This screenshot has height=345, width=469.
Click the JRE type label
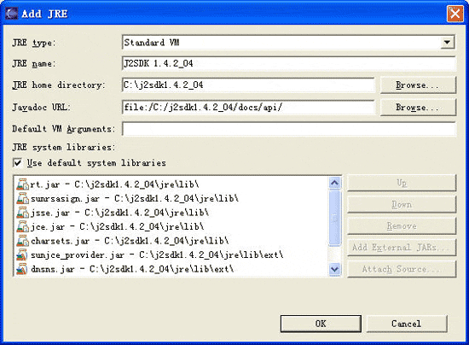click(x=33, y=43)
